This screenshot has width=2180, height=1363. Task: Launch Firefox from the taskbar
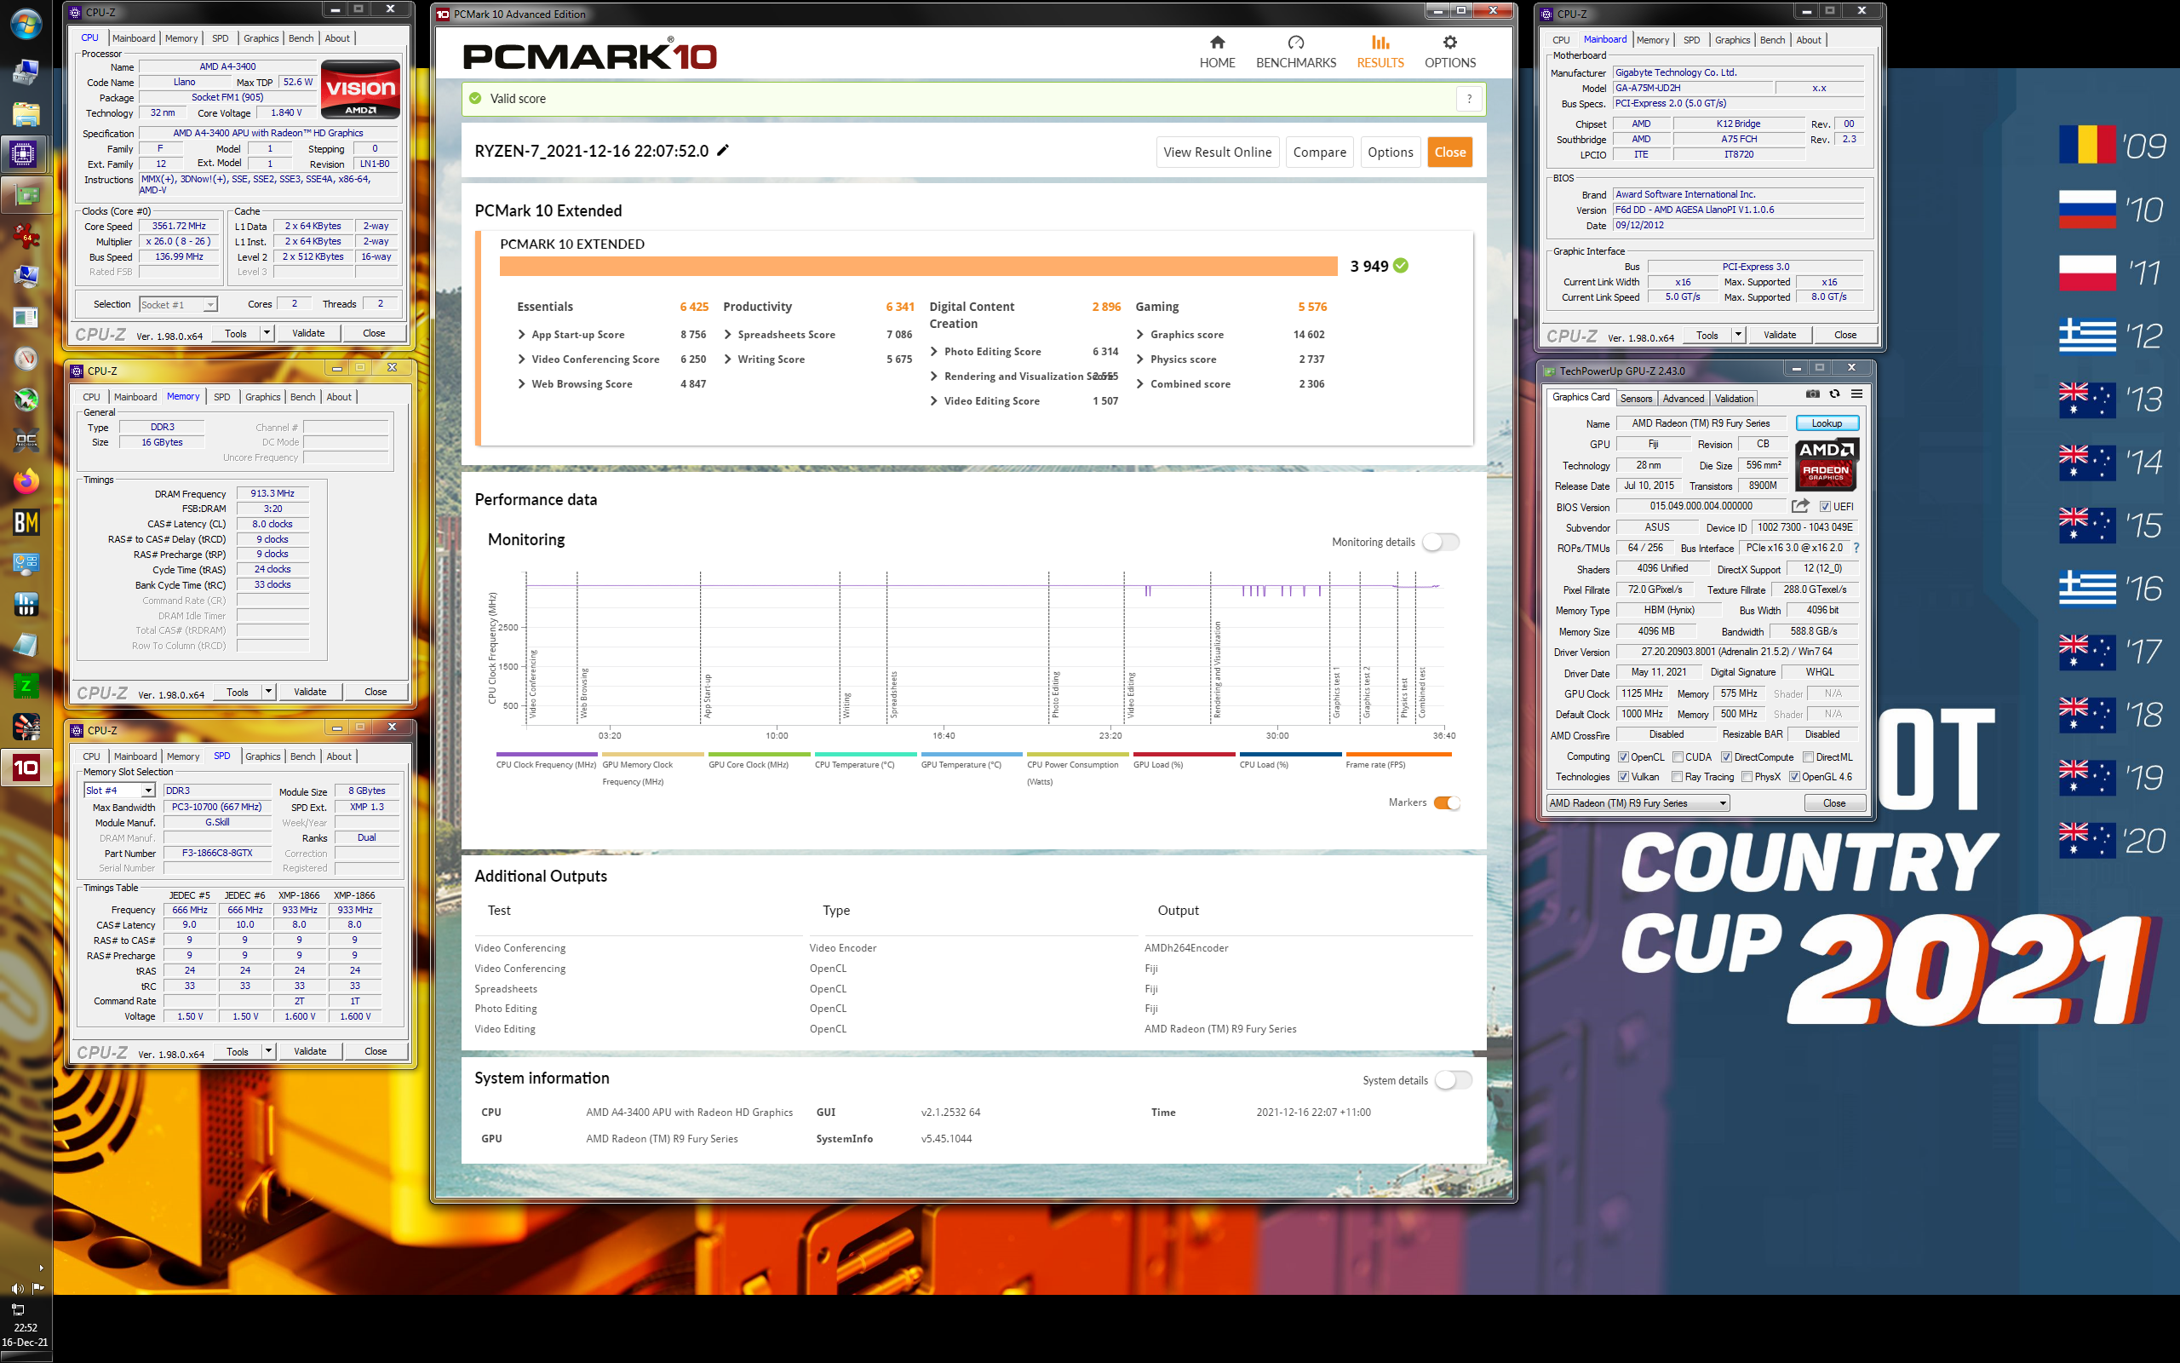tap(26, 481)
